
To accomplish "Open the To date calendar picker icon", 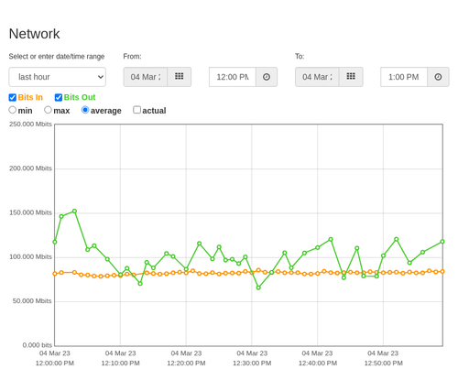I will point(351,77).
